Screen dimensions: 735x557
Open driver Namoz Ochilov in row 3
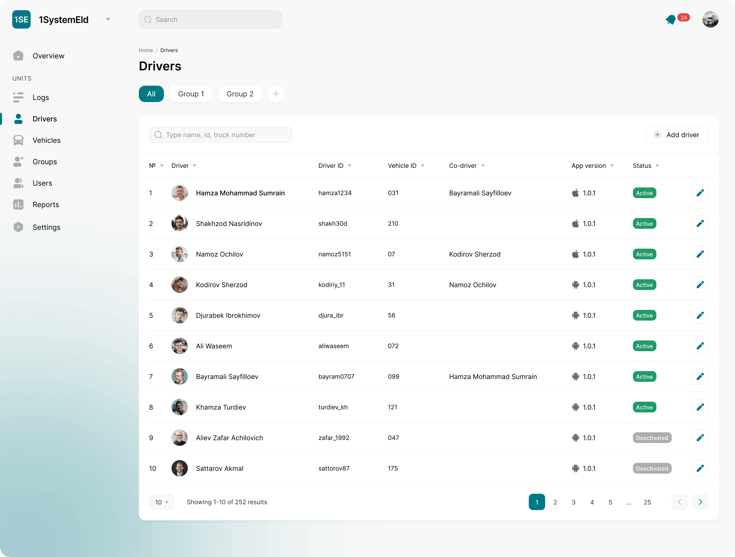(x=219, y=254)
